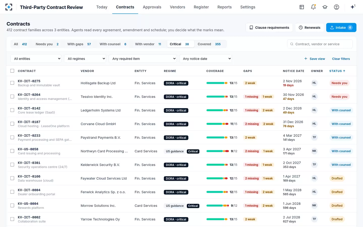
Task: Open notifications bell
Action: coord(313,7)
